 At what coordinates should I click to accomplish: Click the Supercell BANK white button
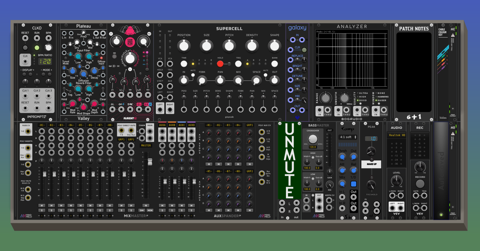[x=275, y=64]
